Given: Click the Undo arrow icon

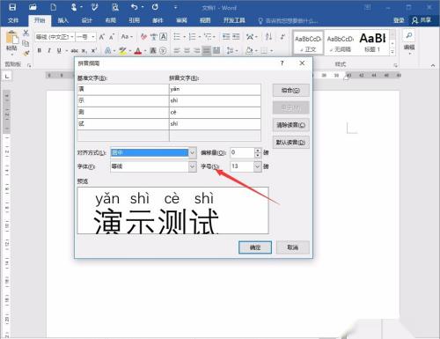Looking at the screenshot, I should click(134, 7).
